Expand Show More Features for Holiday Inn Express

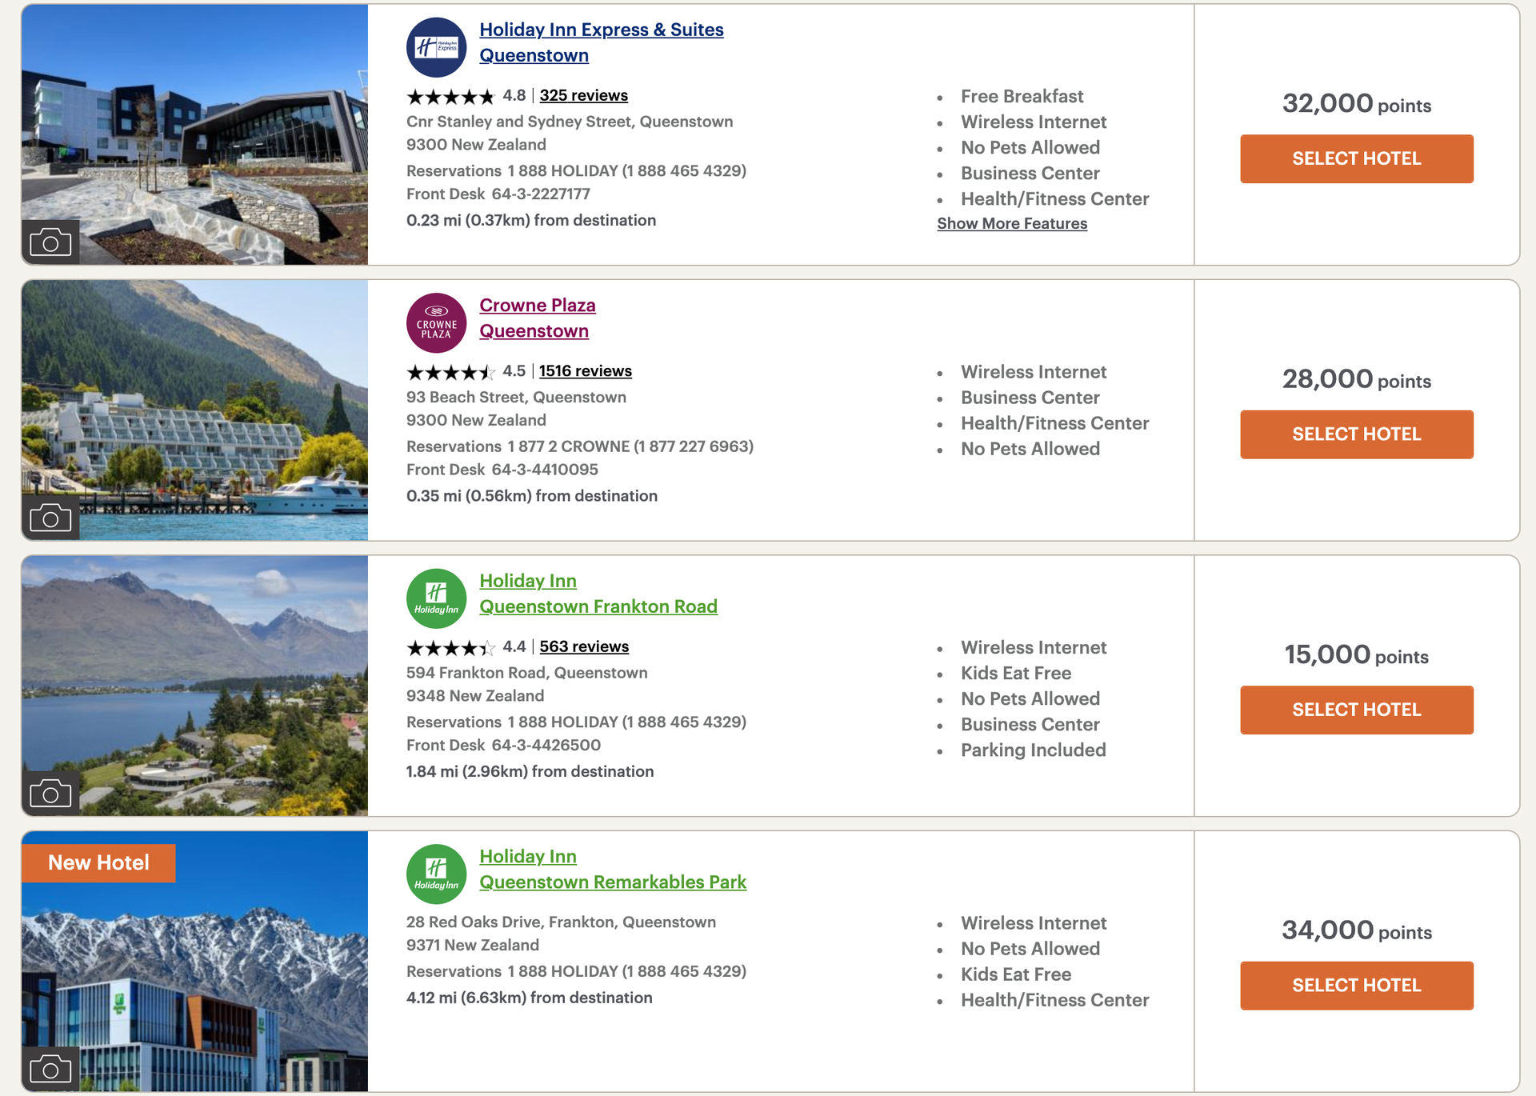coord(1012,224)
